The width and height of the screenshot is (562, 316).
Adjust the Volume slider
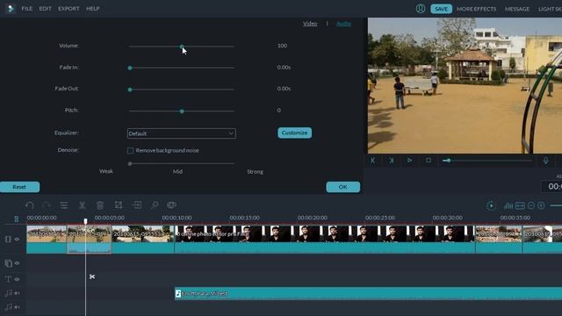click(182, 47)
